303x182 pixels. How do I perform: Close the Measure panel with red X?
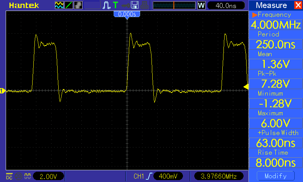point(298,5)
